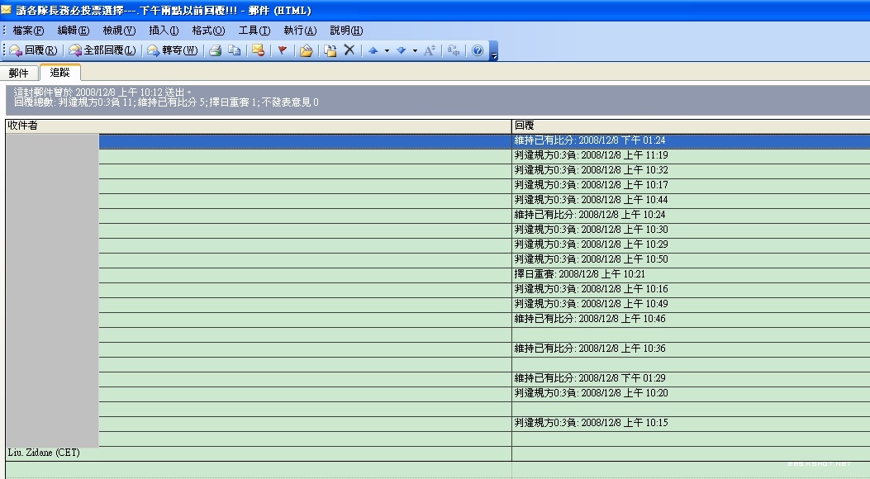The image size is (870, 479).
Task: Click the junk mail envelope icon
Action: pyautogui.click(x=258, y=50)
